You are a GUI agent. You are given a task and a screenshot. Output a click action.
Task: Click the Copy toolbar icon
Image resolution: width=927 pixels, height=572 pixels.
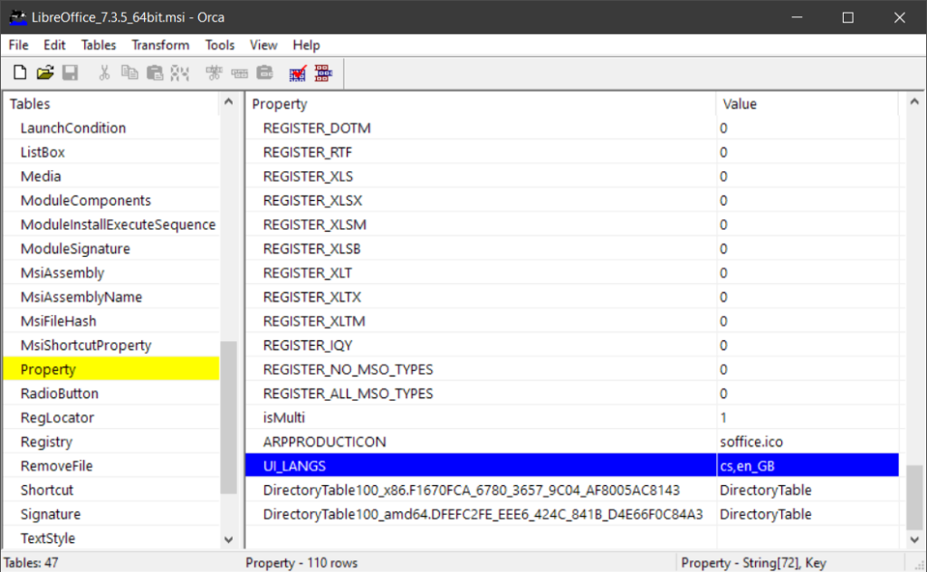(x=129, y=72)
